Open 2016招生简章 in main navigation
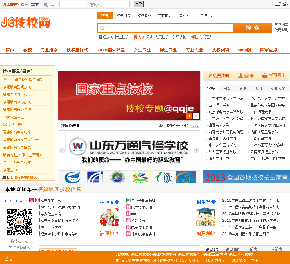The height and width of the screenshot is (264, 290). [111, 50]
